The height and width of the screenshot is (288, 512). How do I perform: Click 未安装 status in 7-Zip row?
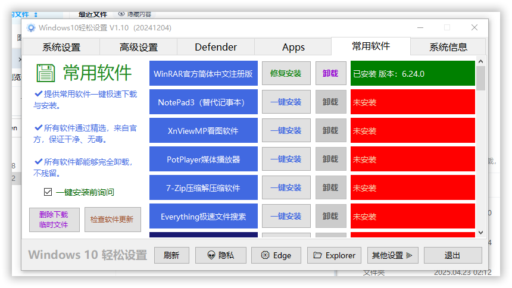413,188
